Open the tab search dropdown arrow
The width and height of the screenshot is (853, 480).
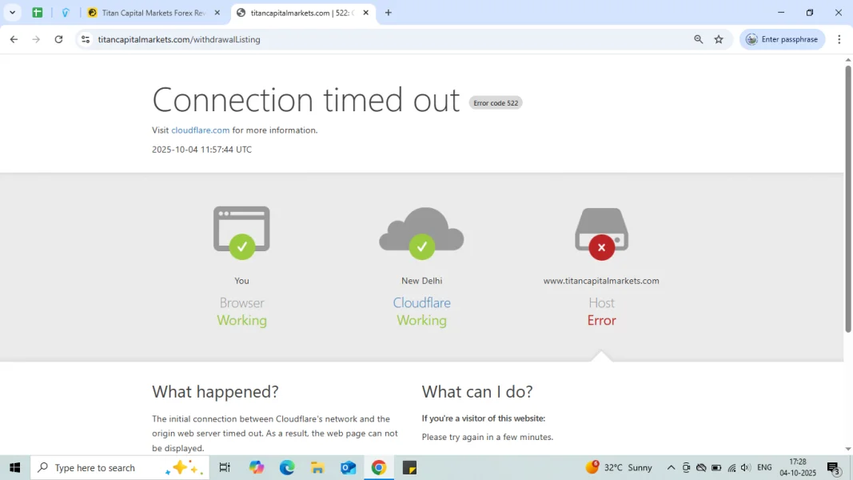click(x=12, y=13)
